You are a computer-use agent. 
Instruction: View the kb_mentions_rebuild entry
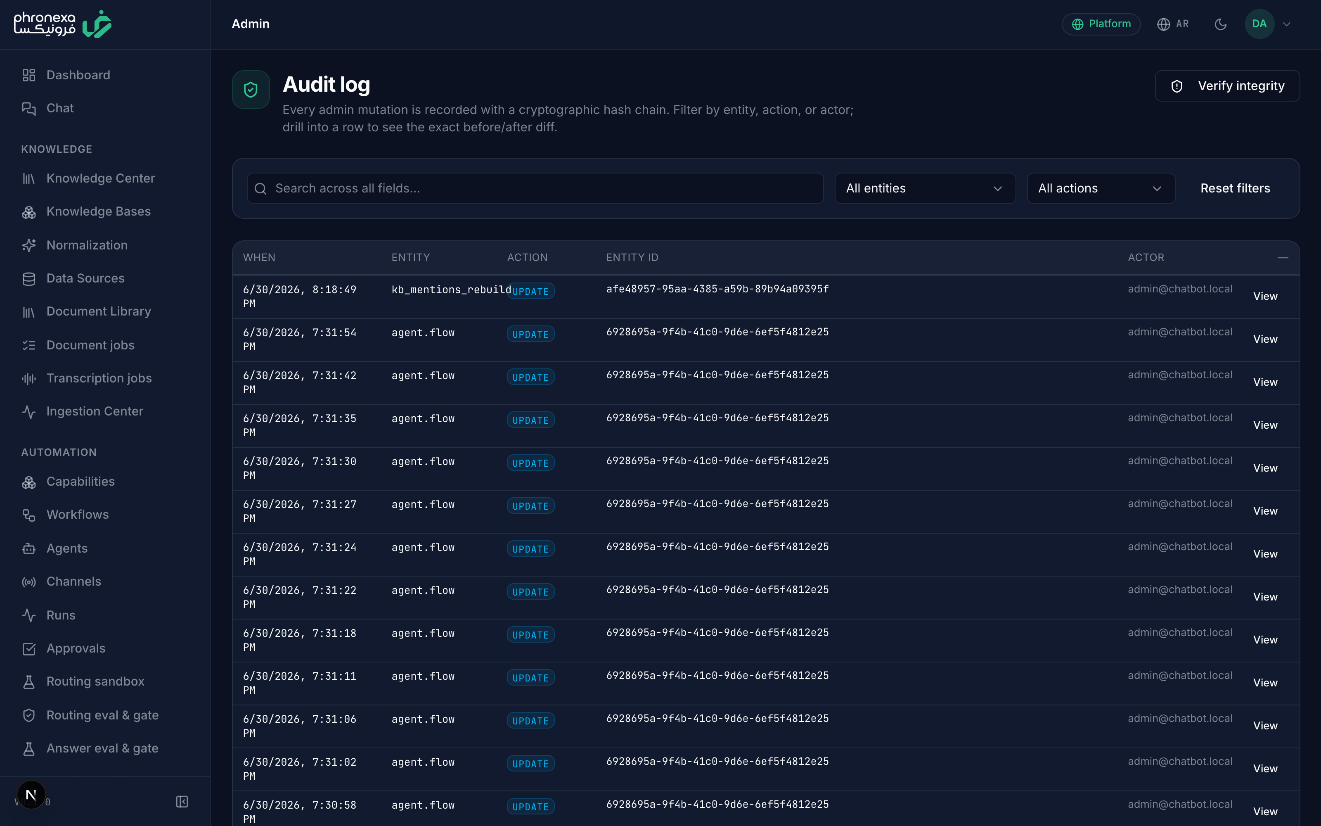coord(1265,296)
